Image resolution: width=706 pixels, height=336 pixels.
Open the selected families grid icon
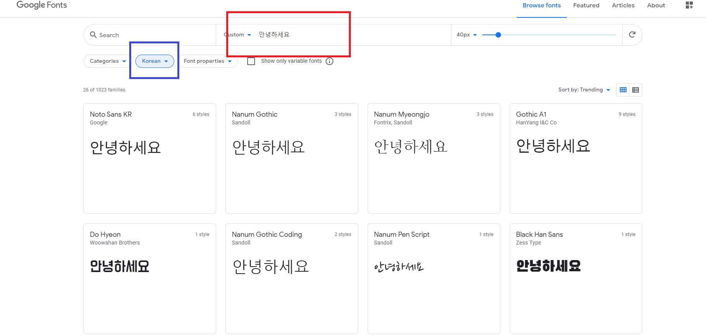pos(689,5)
